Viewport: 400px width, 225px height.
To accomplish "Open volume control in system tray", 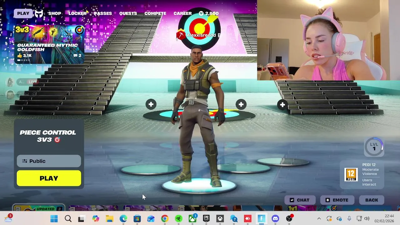I will point(367,218).
